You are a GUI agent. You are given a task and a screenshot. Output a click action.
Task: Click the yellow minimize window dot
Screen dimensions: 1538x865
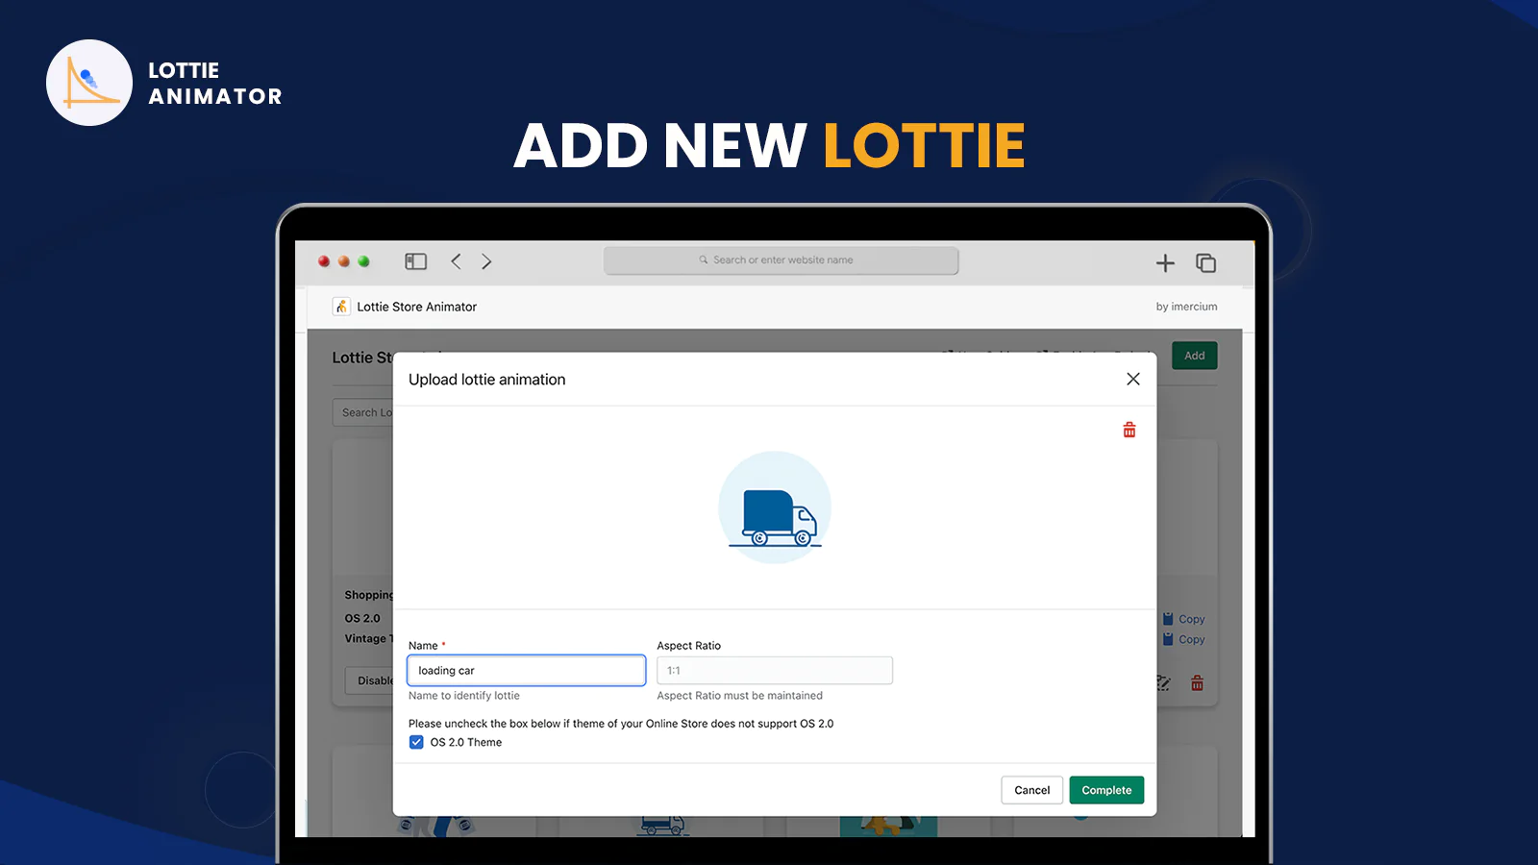pos(344,261)
